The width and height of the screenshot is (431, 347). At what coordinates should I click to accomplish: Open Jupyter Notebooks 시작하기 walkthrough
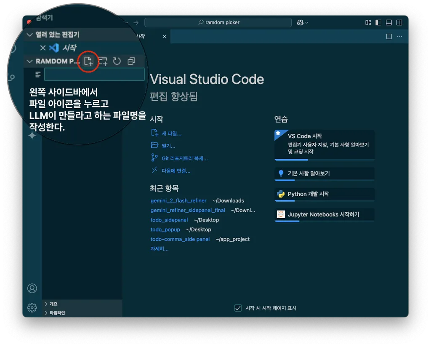(325, 214)
